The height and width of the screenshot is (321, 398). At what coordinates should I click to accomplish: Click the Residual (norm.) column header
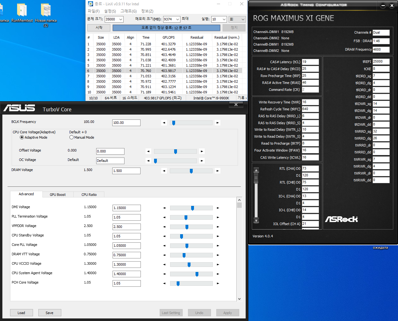[227, 37]
